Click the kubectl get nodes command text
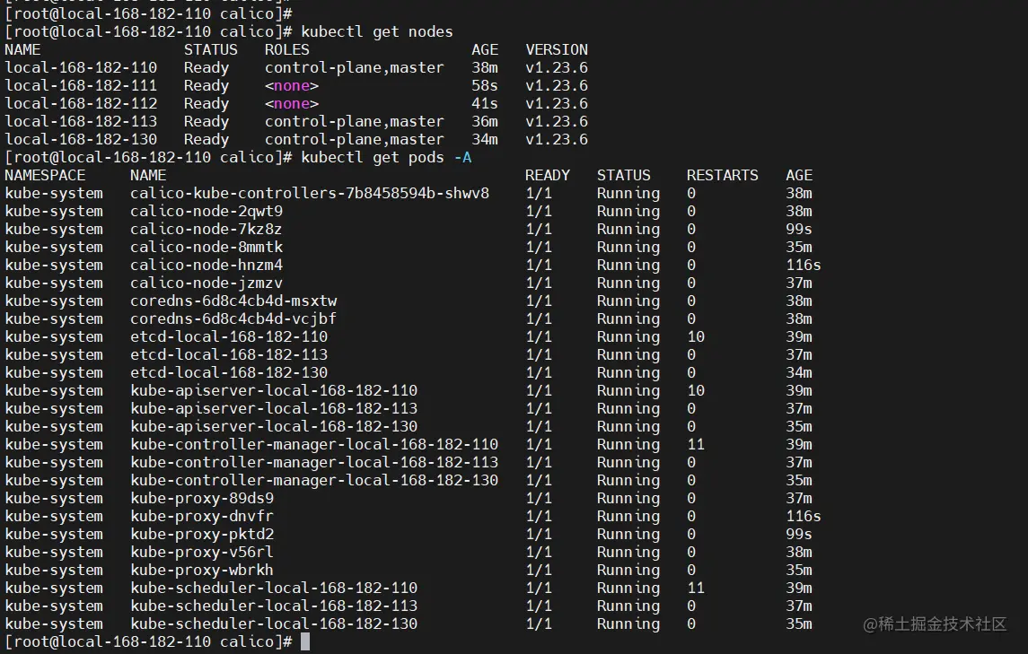1028x654 pixels. [x=377, y=31]
